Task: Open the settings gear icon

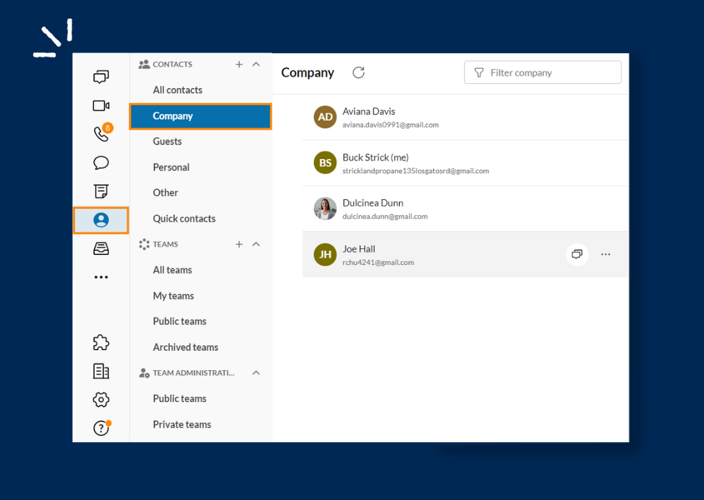Action: 101,399
